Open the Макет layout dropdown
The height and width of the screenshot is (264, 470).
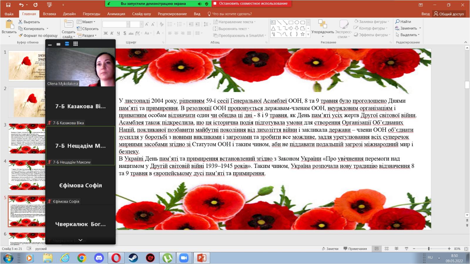pyautogui.click(x=86, y=22)
